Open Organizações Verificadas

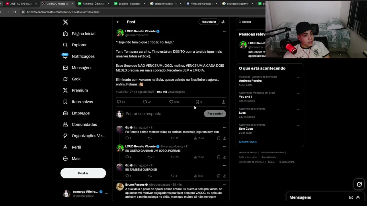tap(84, 136)
